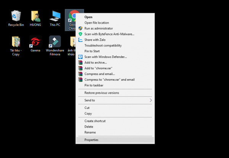This screenshot has height=158, width=229.
Task: Choose Rename from the context menu
Action: point(115,132)
